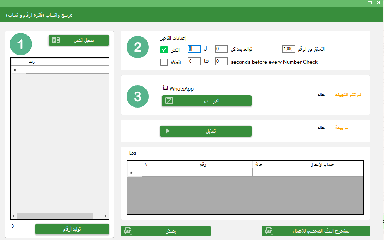Image resolution: width=384 pixels, height=240 pixels.
Task: Click the 1000 number check count field
Action: click(x=289, y=49)
